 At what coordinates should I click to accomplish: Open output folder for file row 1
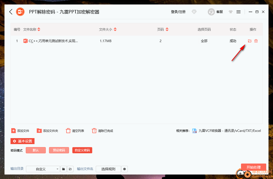point(250,41)
